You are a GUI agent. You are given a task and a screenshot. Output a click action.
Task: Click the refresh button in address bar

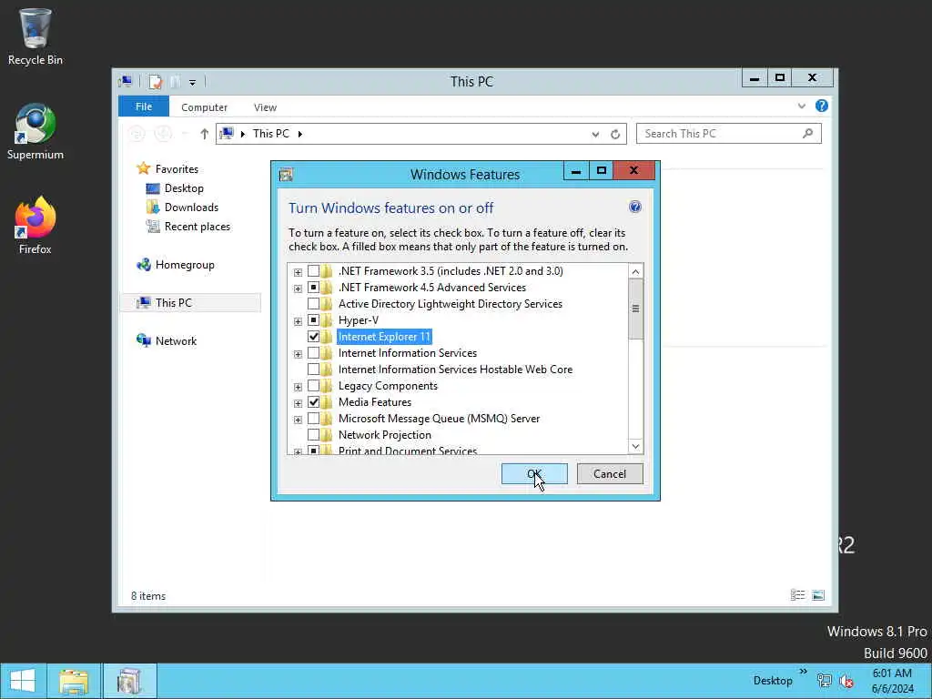click(x=615, y=135)
